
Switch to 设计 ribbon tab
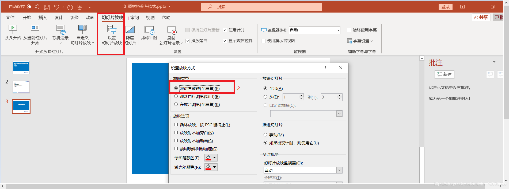click(x=58, y=17)
